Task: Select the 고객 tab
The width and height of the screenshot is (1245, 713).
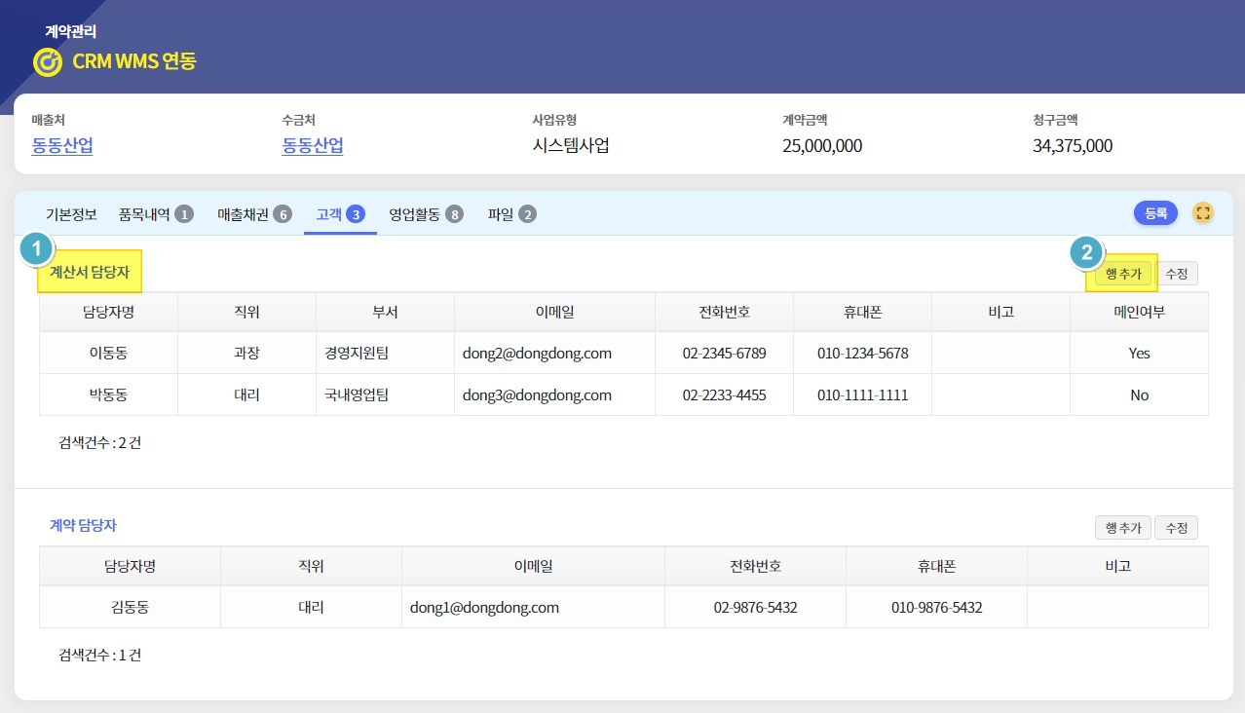Action: coord(340,214)
